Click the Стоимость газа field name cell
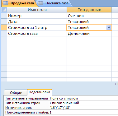Viewport: 118px width, 116px height. pos(37,34)
